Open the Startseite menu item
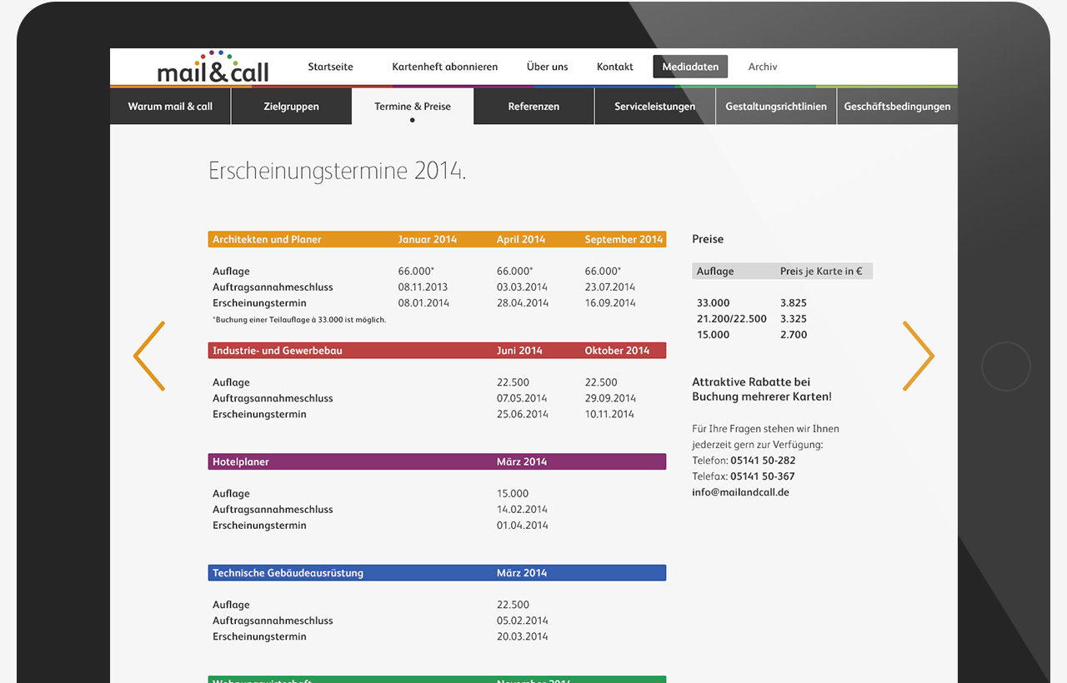Image resolution: width=1067 pixels, height=683 pixels. (330, 67)
